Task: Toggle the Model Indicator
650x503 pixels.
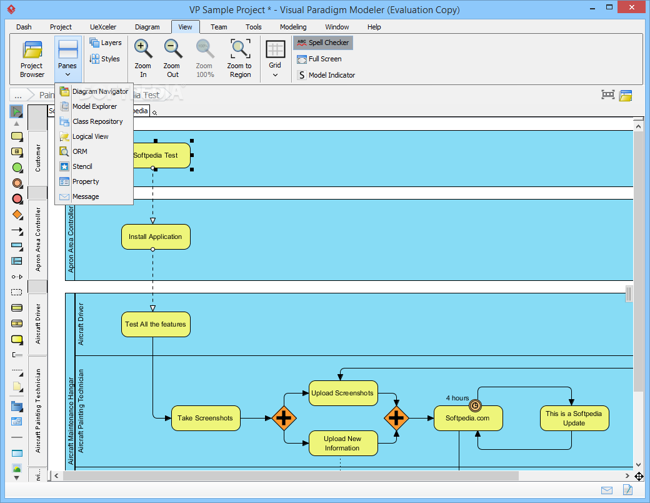Action: 326,75
